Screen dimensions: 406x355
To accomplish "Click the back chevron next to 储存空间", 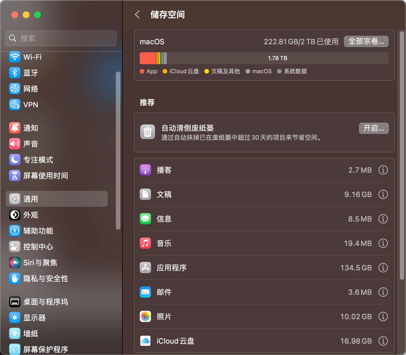I will 137,14.
